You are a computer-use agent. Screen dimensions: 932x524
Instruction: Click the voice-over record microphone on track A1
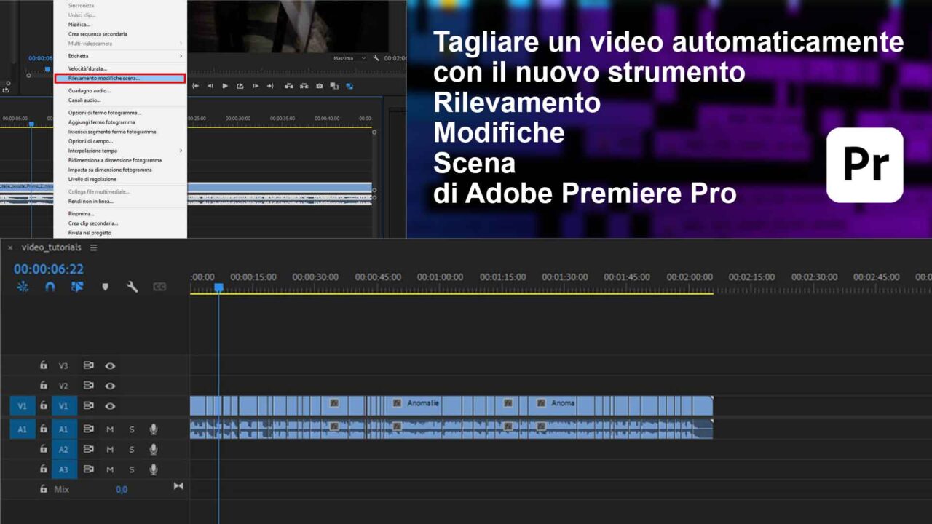pyautogui.click(x=152, y=429)
